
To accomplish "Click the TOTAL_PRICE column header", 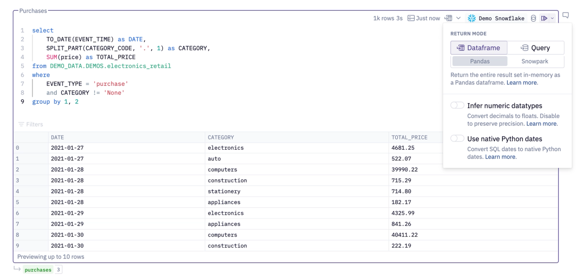I will point(409,138).
